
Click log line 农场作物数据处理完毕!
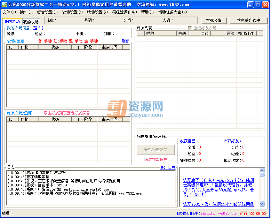[37, 172]
